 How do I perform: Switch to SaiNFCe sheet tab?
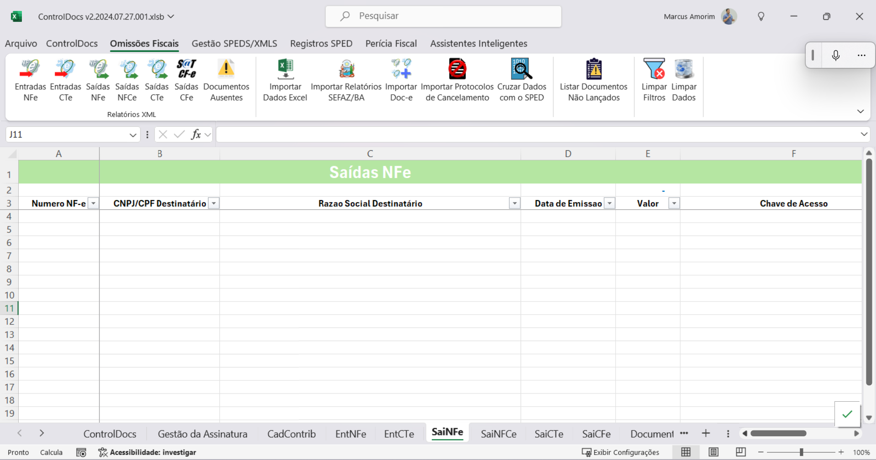[x=498, y=434]
